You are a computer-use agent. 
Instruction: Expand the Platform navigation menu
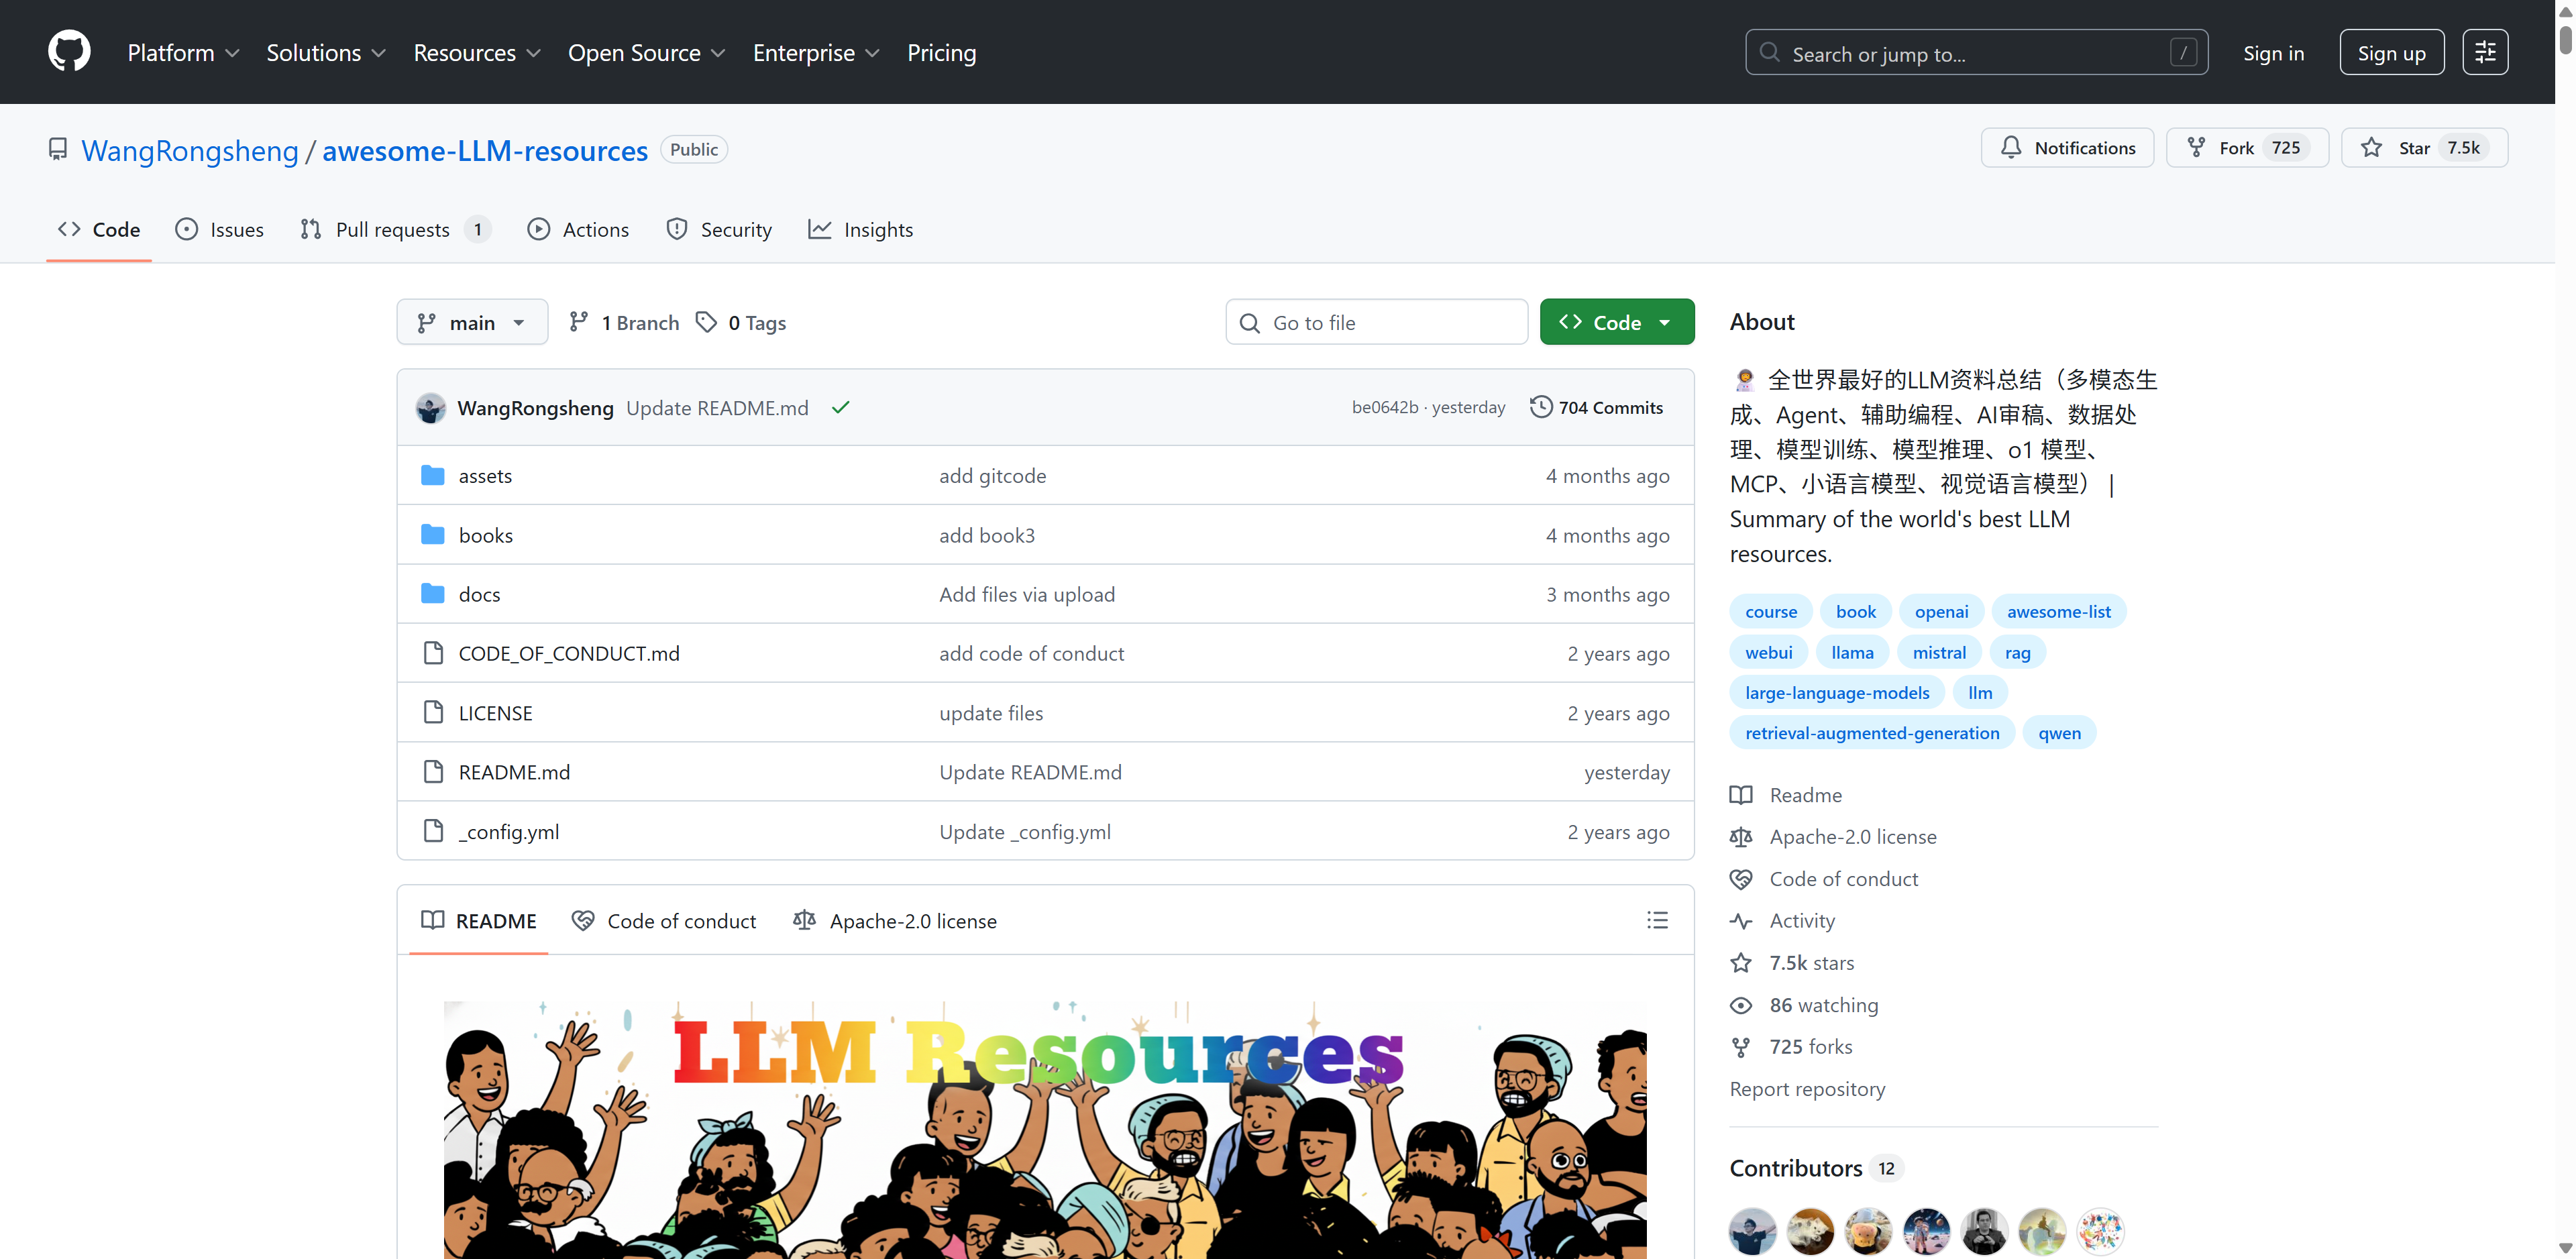(183, 52)
